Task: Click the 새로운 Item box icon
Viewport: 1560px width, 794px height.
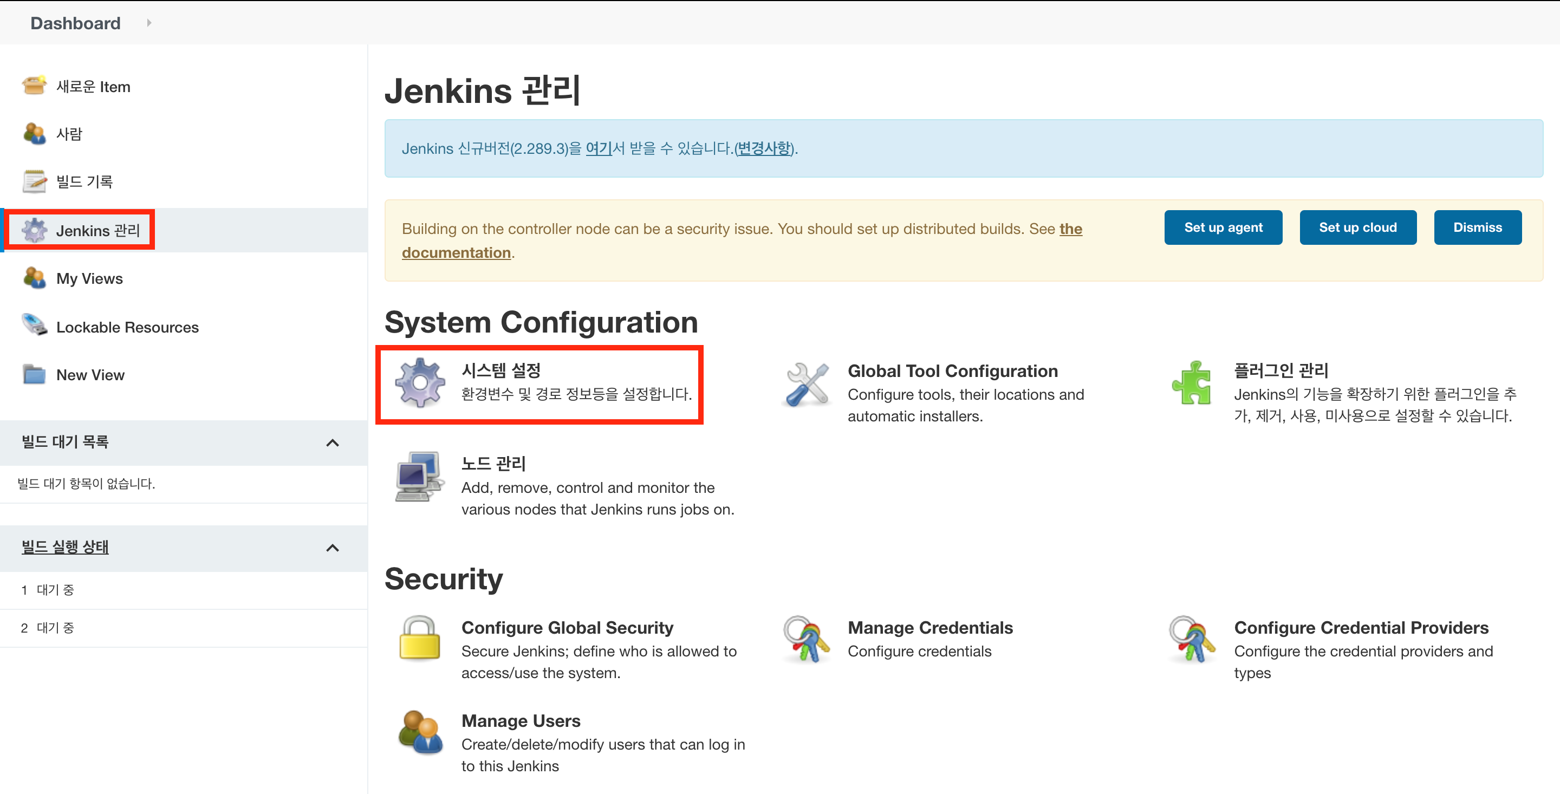Action: click(34, 86)
